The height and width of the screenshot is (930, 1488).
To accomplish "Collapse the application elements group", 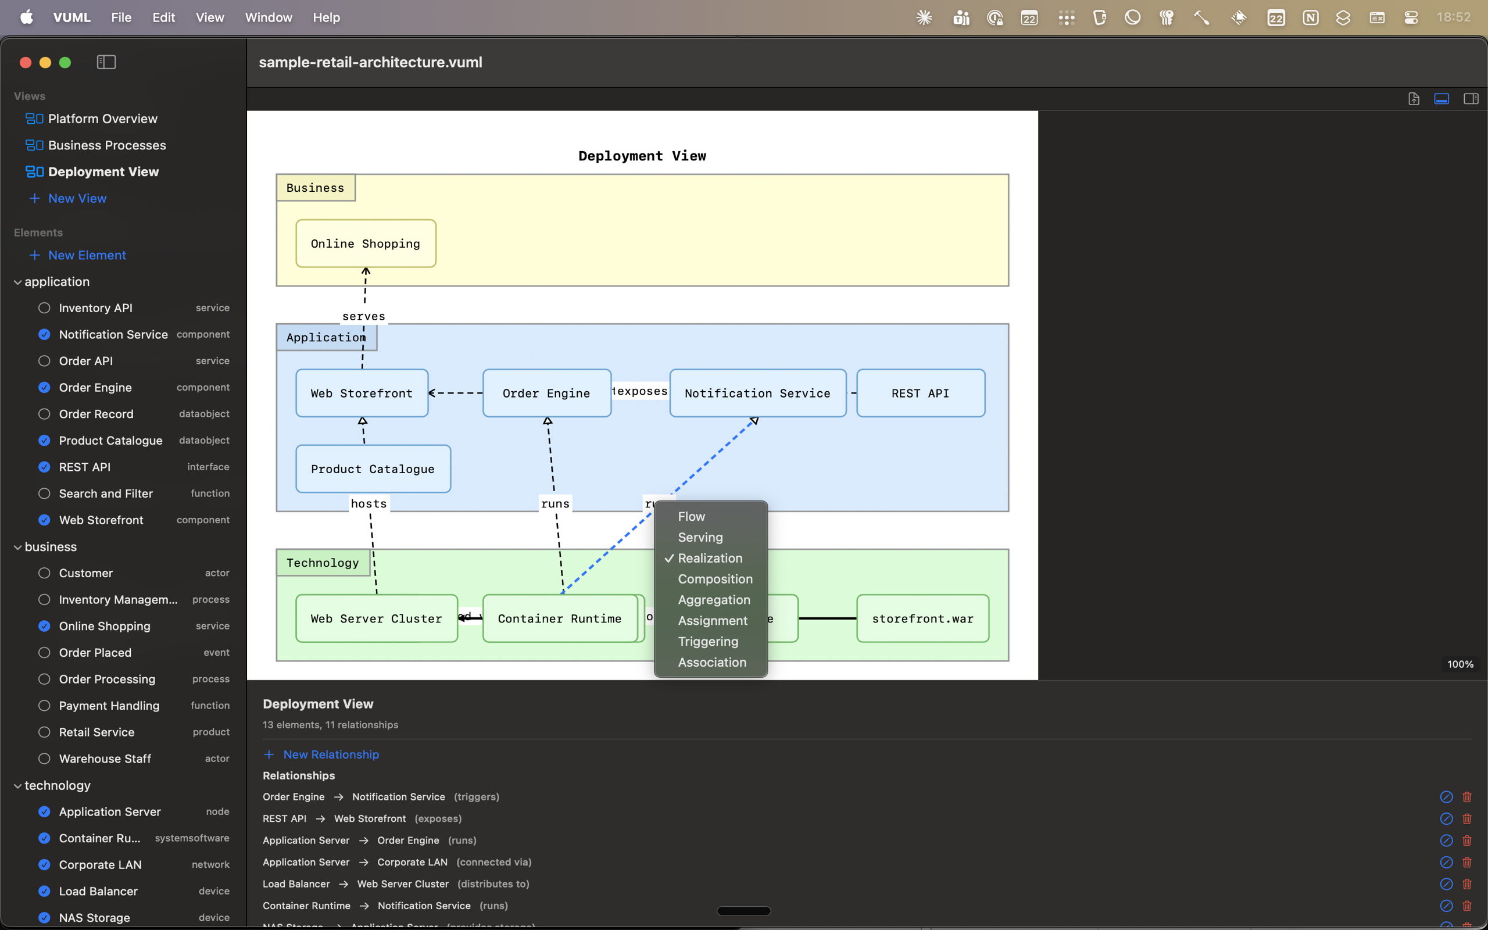I will 17,282.
